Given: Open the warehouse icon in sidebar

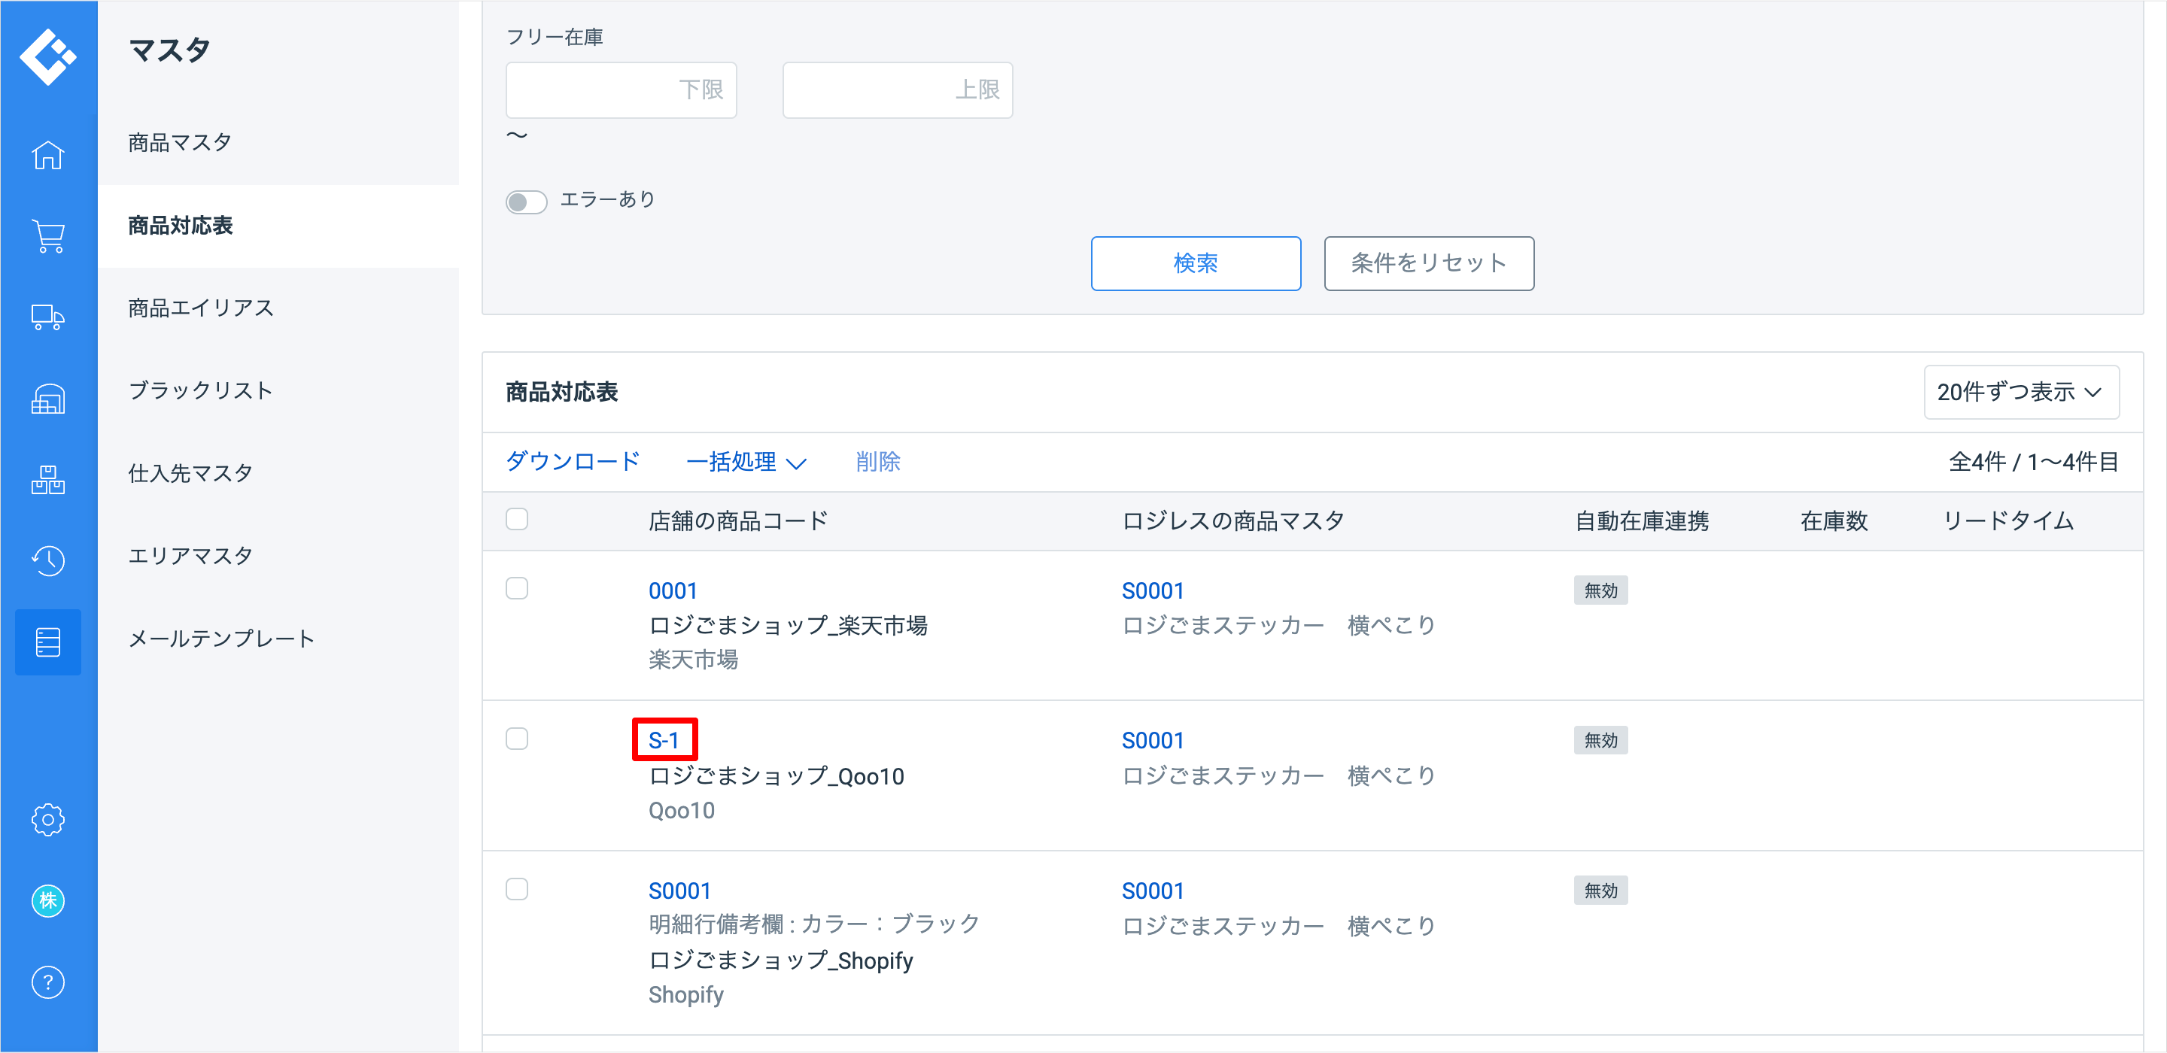Looking at the screenshot, I should [x=48, y=399].
